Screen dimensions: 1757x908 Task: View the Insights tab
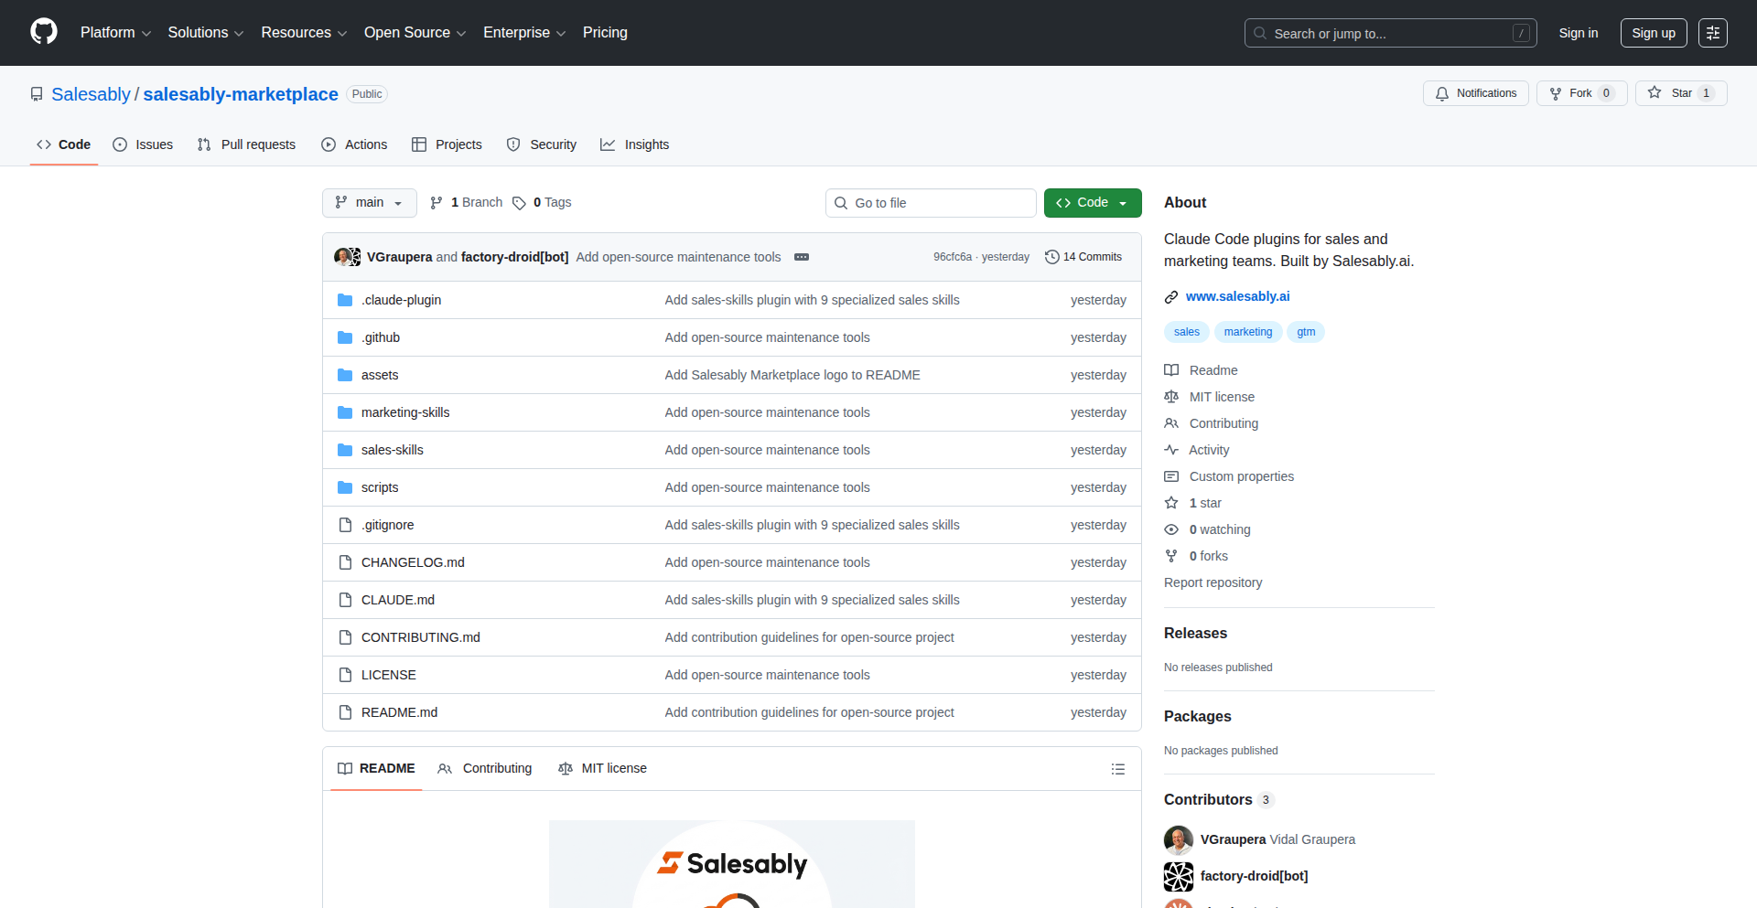(635, 144)
